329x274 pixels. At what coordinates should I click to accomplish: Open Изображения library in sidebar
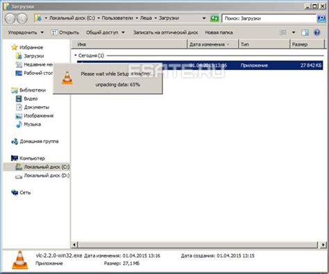click(39, 116)
